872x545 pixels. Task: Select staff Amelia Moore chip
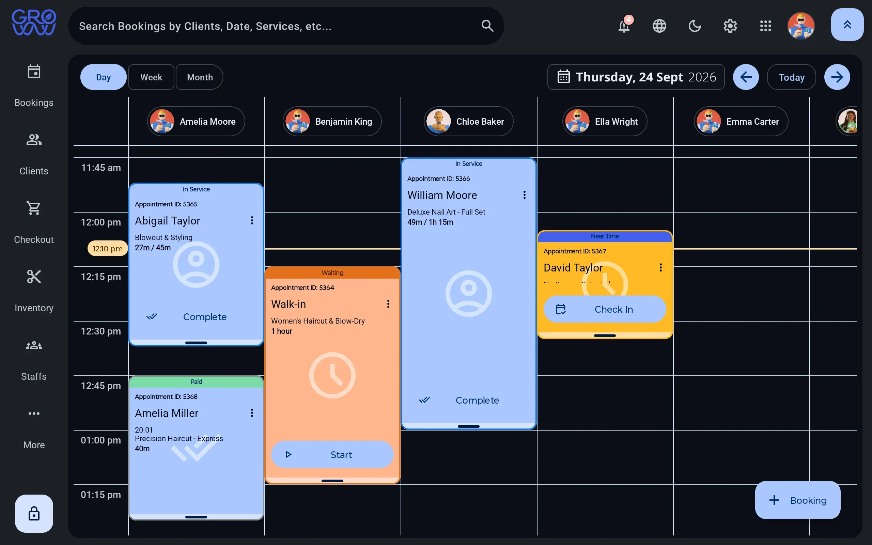tap(196, 122)
